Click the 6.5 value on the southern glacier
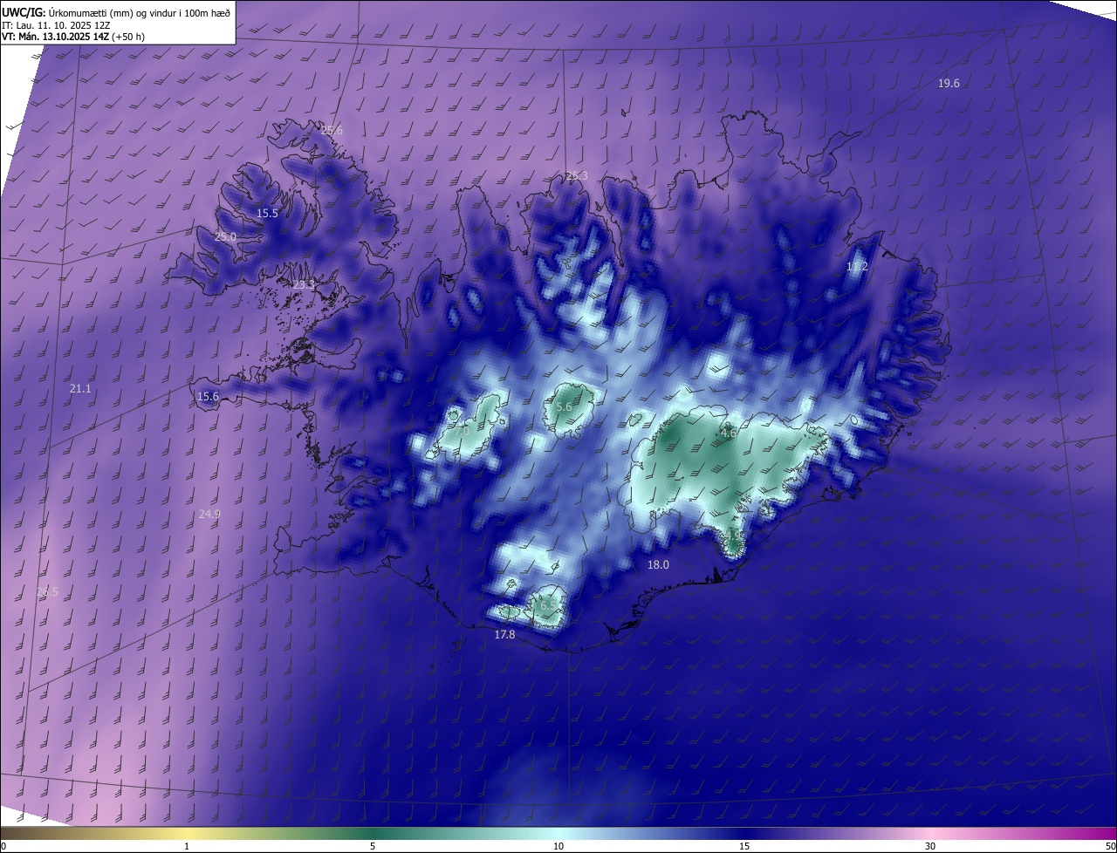This screenshot has width=1117, height=853. [548, 605]
